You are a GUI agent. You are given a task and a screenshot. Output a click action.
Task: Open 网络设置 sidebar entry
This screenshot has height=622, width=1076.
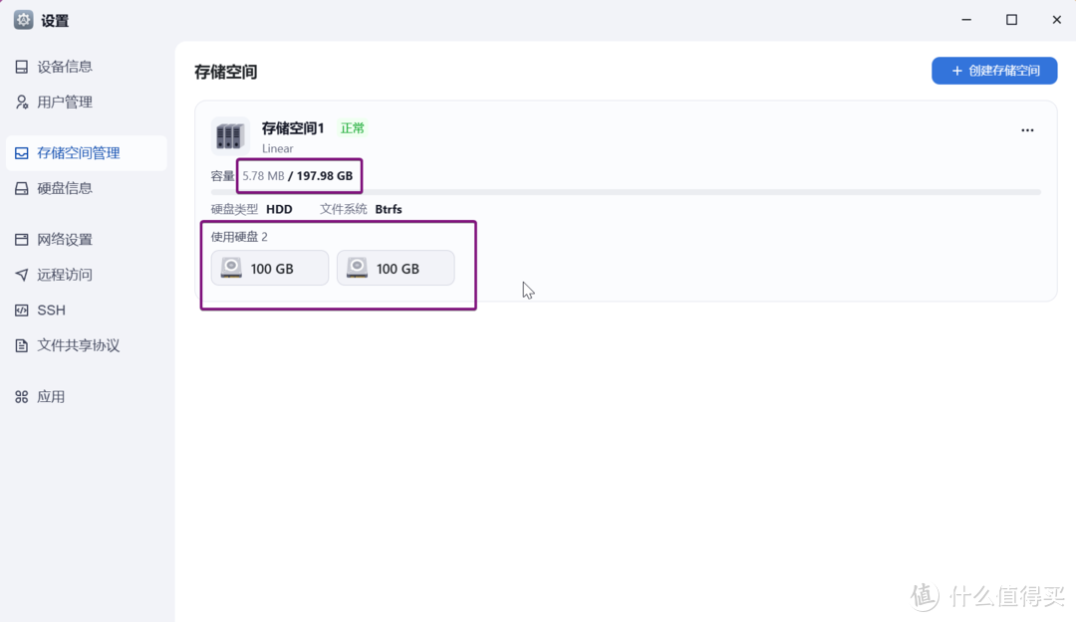(x=87, y=239)
